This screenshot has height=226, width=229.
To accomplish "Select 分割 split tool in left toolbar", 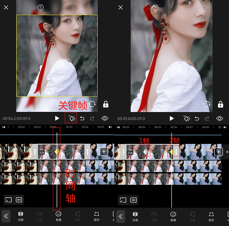I will [x=21, y=216].
